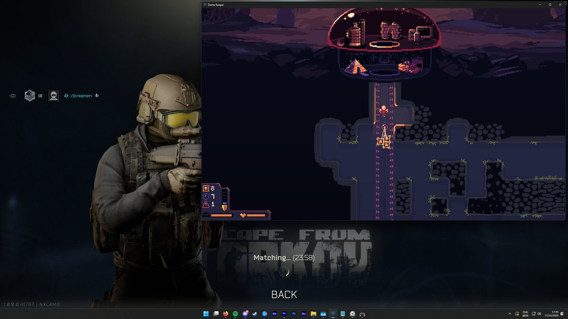568x319 pixels.
Task: Click the tent gadget inside the dome
Action: (x=355, y=66)
